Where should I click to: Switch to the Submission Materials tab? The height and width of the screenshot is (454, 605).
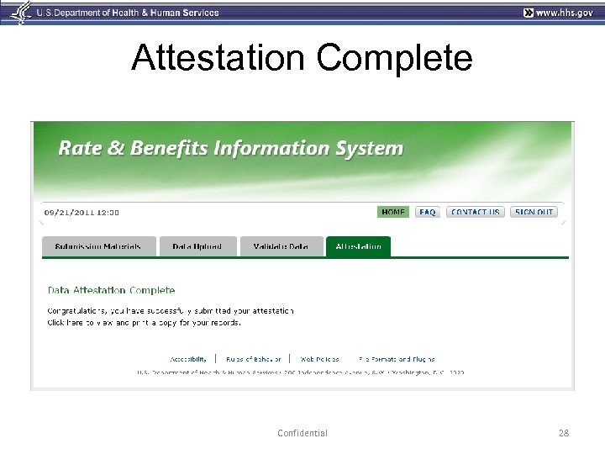tap(99, 246)
